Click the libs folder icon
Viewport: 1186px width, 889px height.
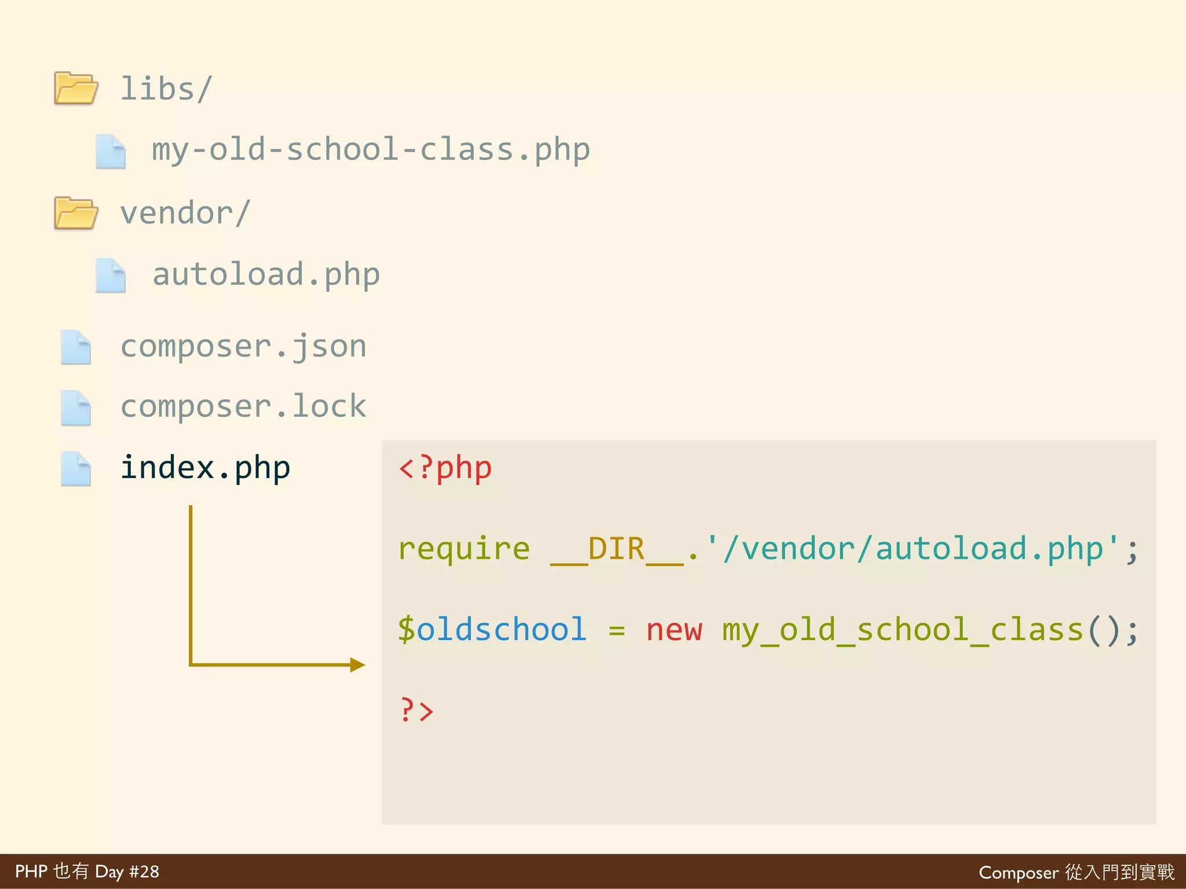(x=76, y=88)
